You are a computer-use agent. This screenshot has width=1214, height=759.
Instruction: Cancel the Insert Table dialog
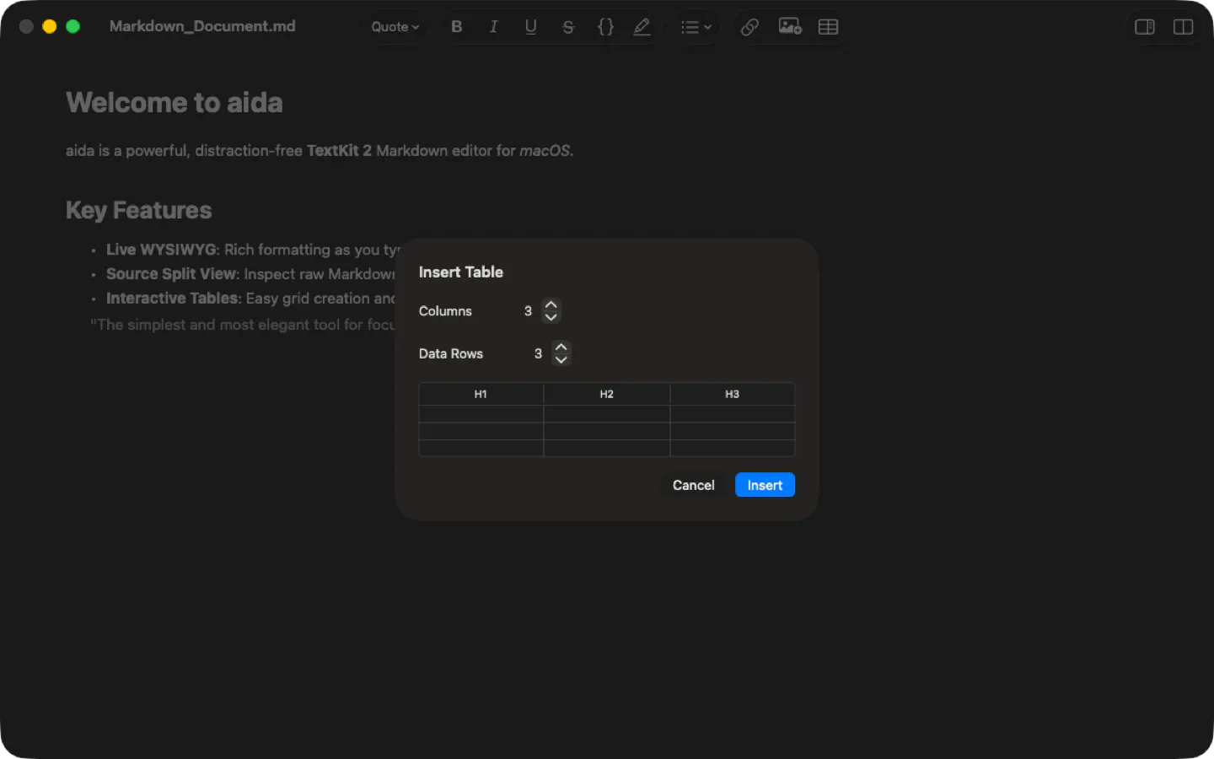pos(694,485)
